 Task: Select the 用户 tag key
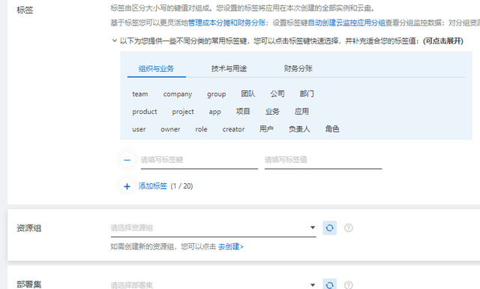266,129
